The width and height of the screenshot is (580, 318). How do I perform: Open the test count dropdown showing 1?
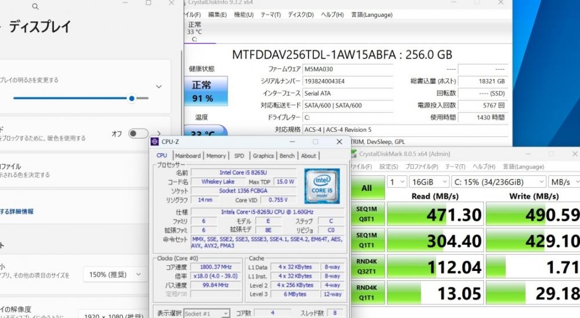(x=397, y=182)
